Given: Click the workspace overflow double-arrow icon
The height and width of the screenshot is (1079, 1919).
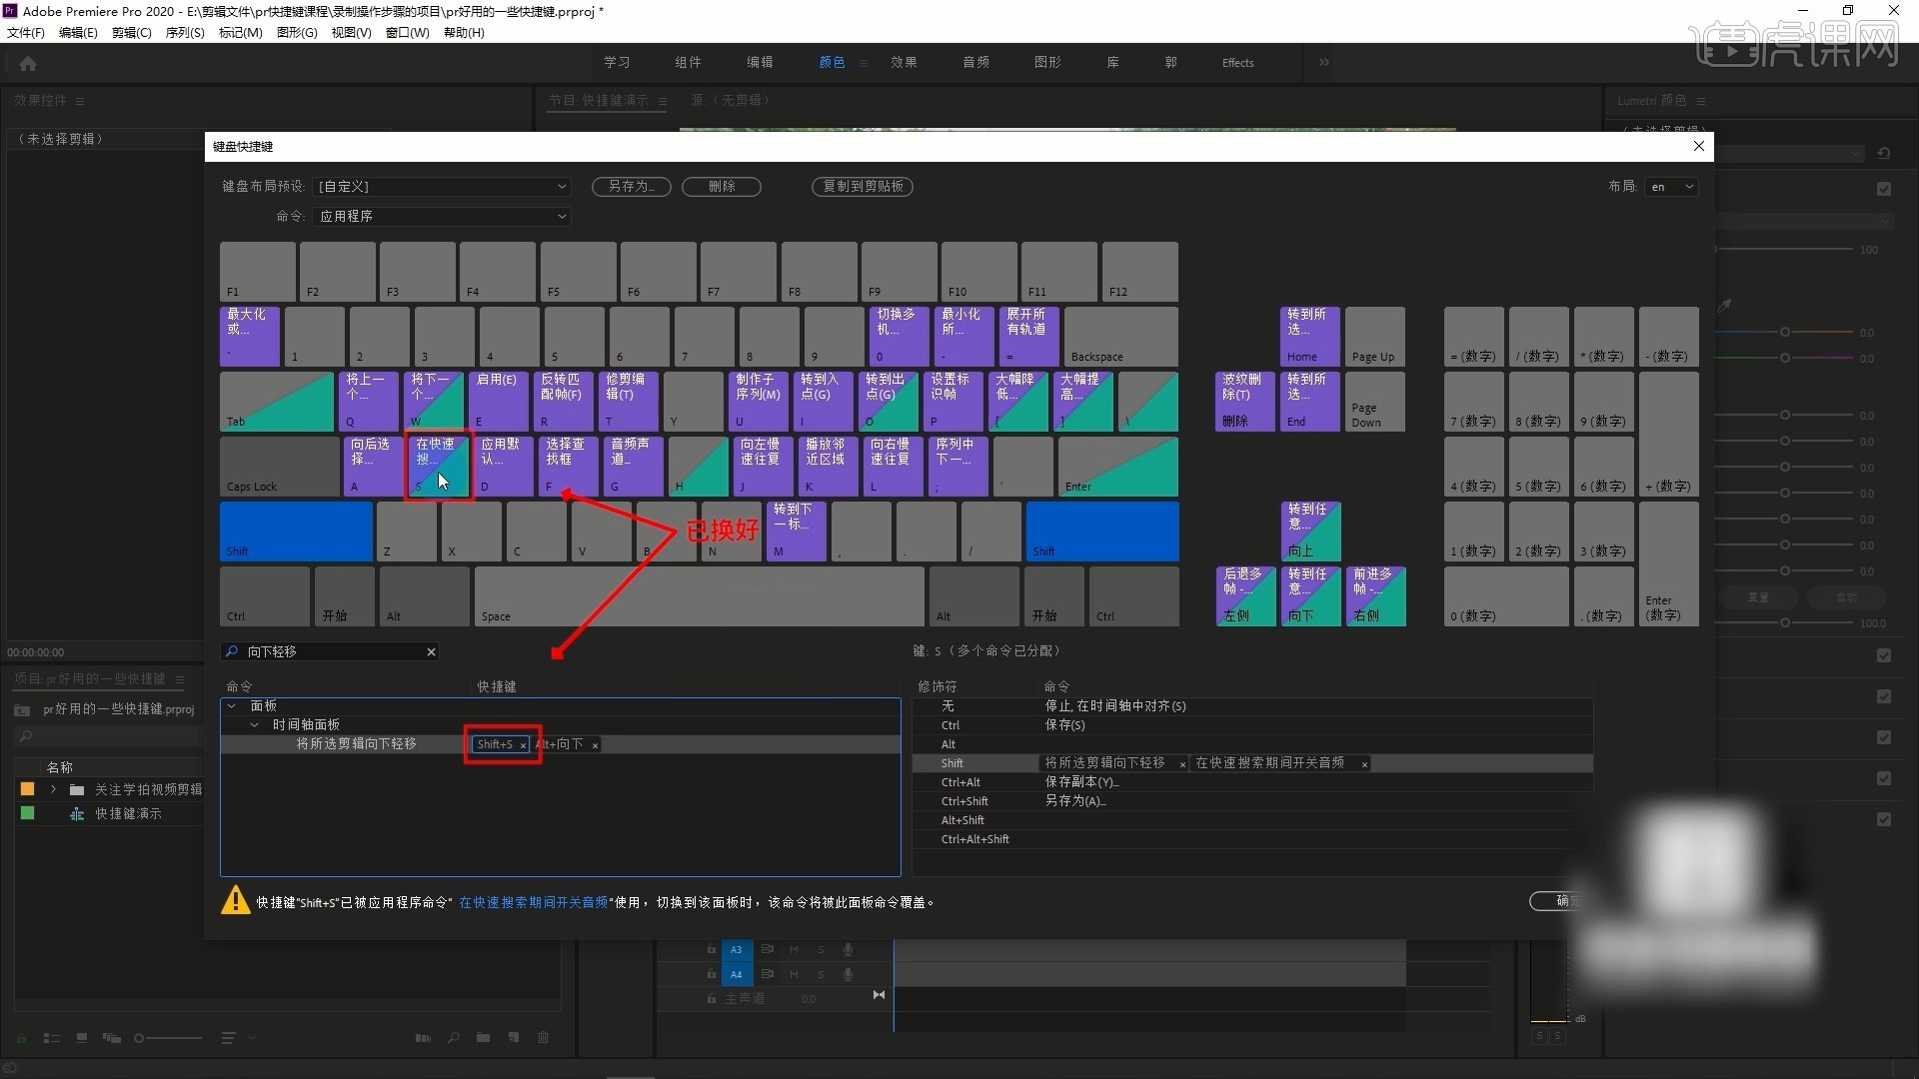Looking at the screenshot, I should tap(1324, 62).
